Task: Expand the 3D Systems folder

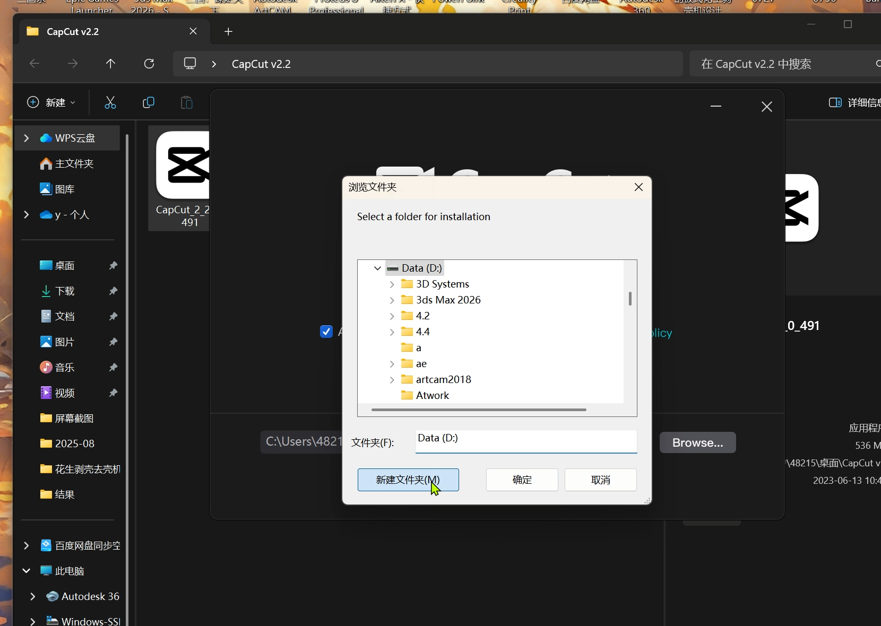Action: tap(392, 284)
